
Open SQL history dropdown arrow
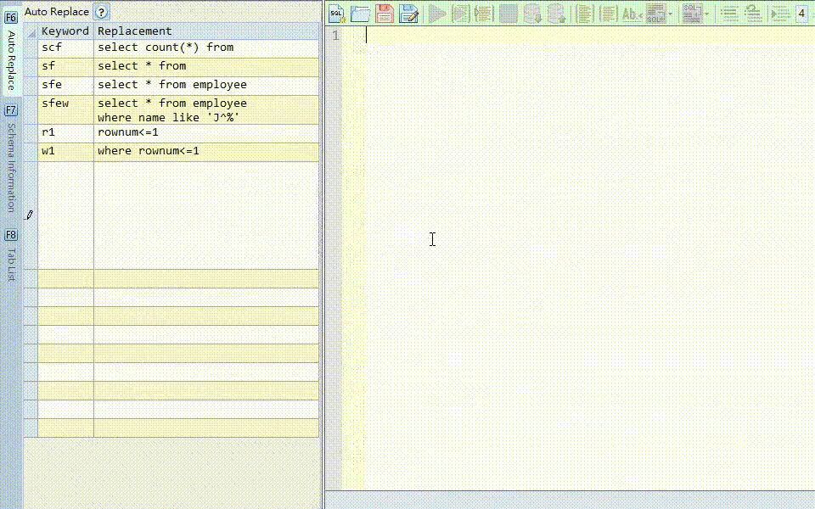click(707, 14)
